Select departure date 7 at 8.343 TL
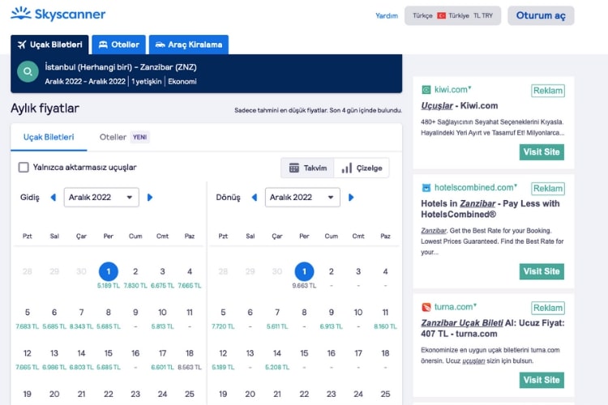Viewport: 608px width, 405px height. [81, 318]
